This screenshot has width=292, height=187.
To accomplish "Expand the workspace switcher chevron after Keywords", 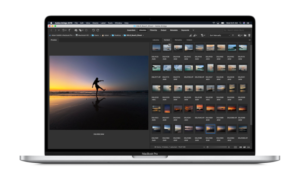I will (193, 30).
